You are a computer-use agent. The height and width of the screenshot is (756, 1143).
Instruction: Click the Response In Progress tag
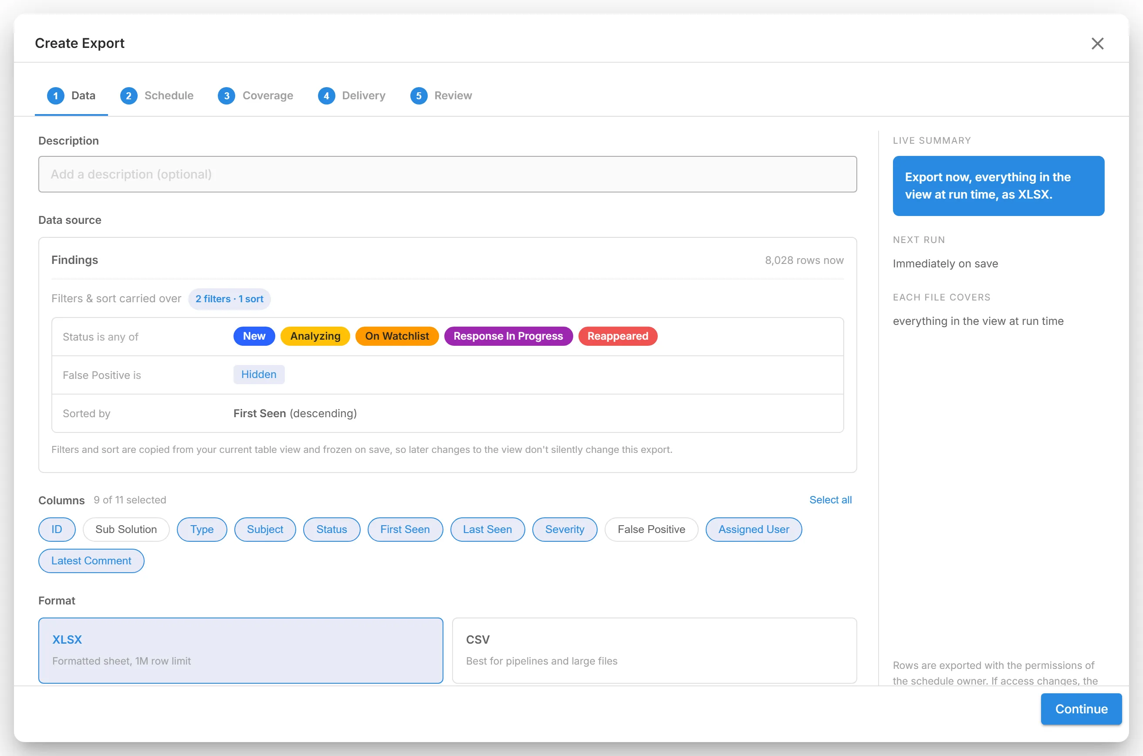508,336
